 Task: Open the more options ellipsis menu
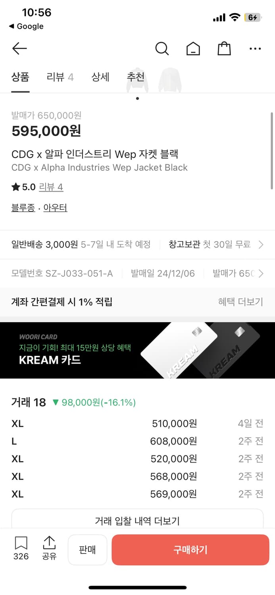(x=255, y=48)
